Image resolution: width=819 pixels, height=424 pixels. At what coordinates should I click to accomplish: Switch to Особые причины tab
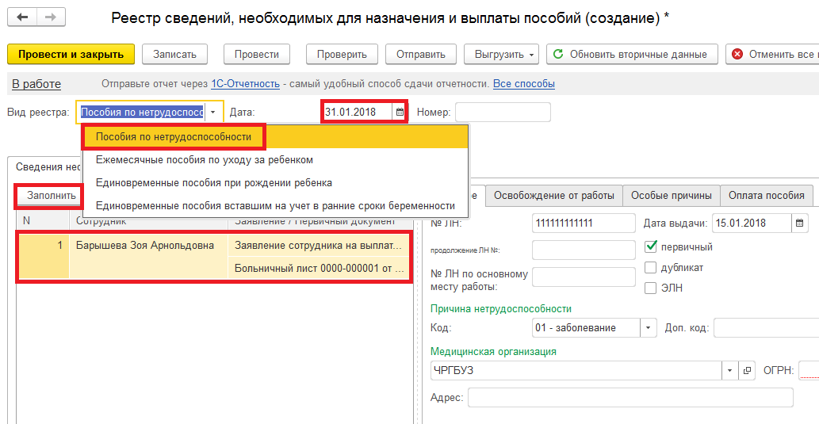point(672,196)
